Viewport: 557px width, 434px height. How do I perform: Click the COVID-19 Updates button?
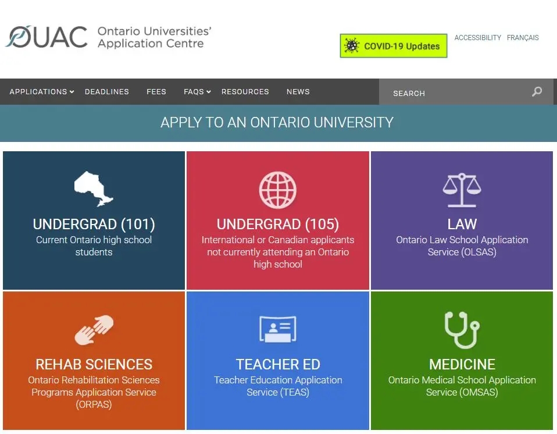pos(394,46)
